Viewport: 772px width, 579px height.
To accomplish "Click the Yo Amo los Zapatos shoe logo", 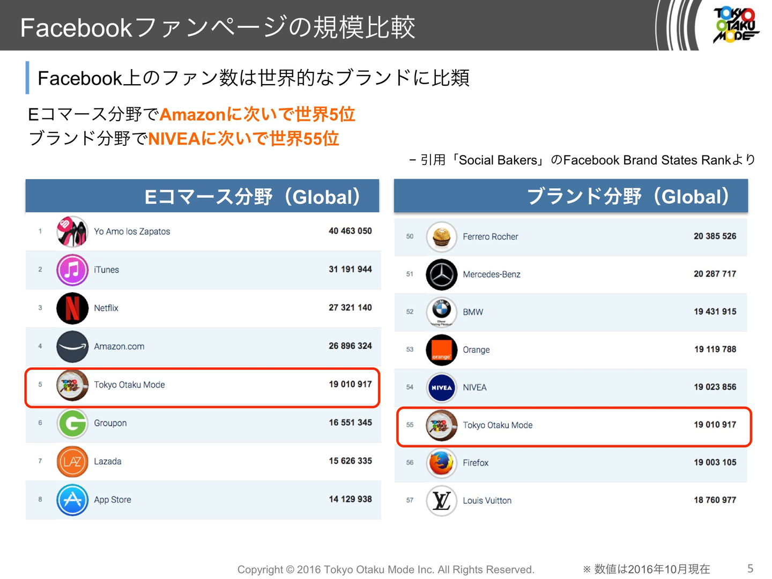I will coord(72,232).
